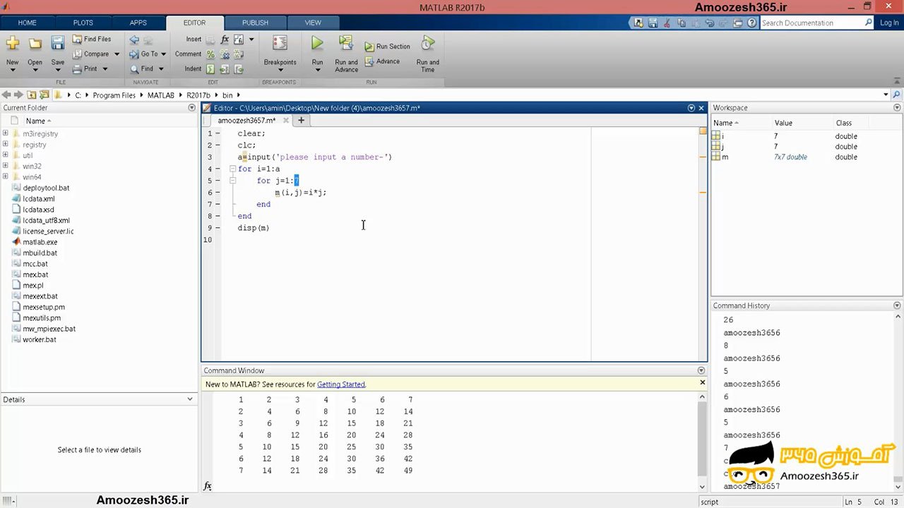Click inside the Search Documentation field
This screenshot has height=508, width=904.
point(812,23)
